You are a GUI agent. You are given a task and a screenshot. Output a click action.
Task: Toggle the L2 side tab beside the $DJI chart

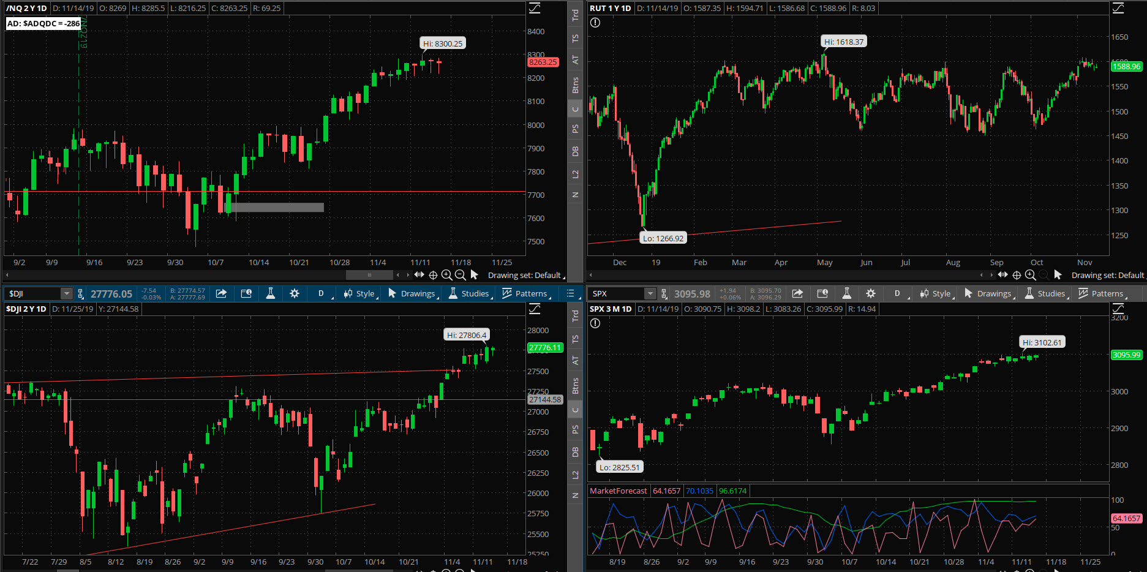coord(576,475)
